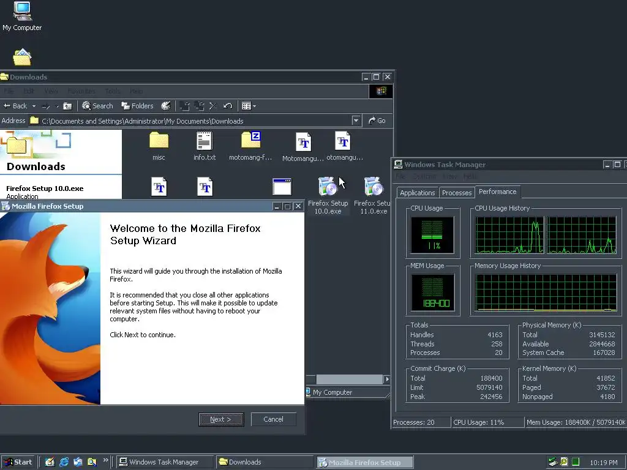Select the misc folder
The image size is (627, 470).
159,146
